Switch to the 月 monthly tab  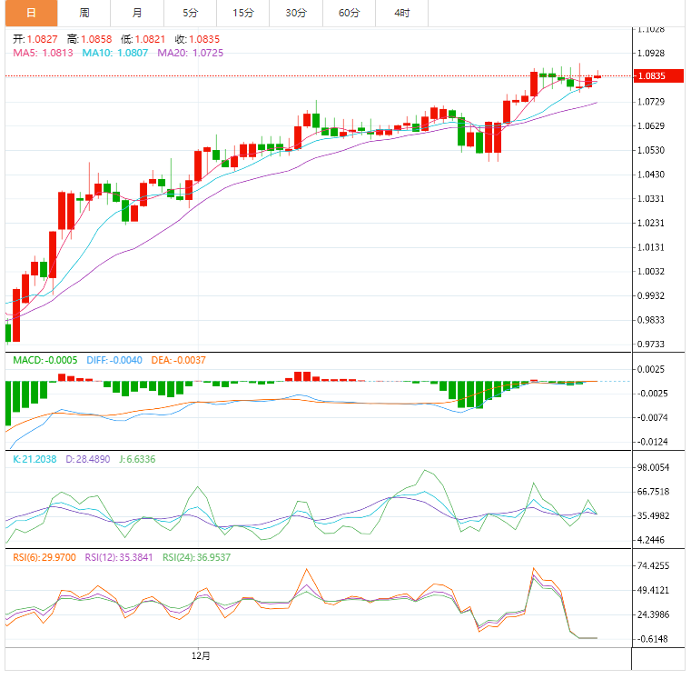tap(136, 13)
